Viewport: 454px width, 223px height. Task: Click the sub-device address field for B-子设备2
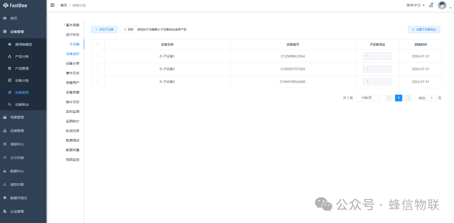pyautogui.click(x=377, y=69)
